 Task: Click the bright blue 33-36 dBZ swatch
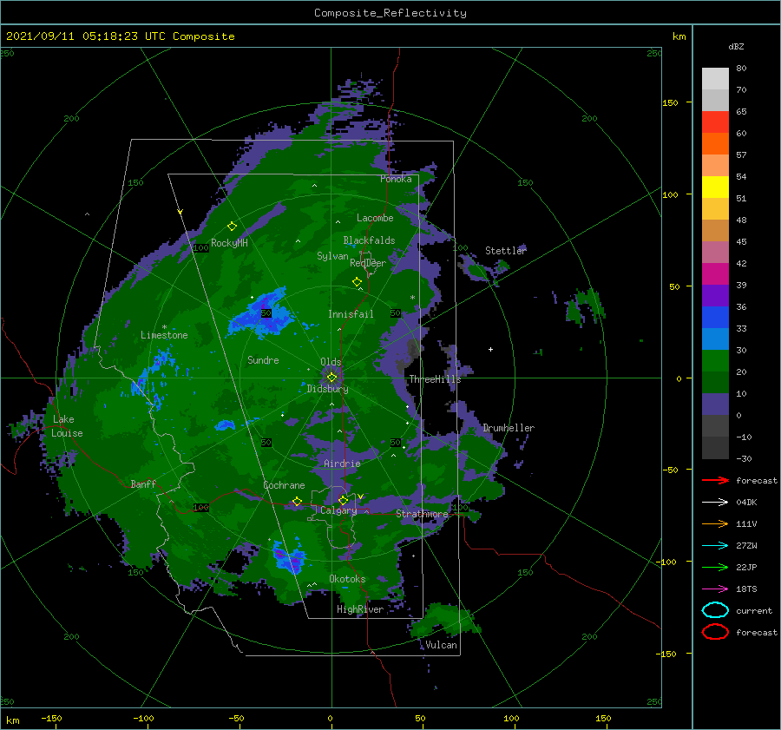tap(715, 318)
